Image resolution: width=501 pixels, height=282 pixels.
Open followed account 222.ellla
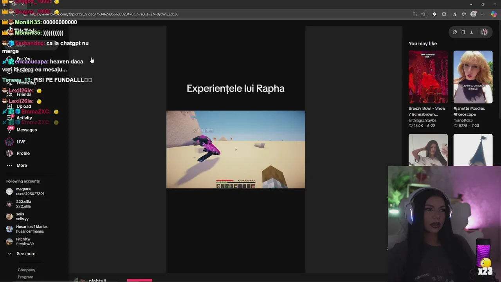pyautogui.click(x=19, y=204)
